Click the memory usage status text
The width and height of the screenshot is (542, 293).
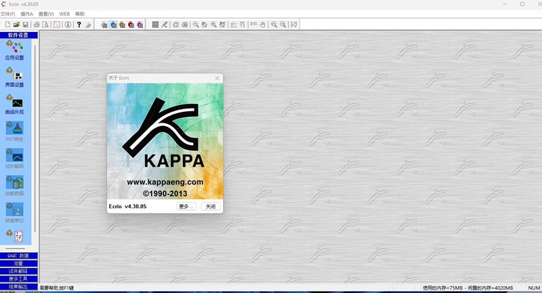click(x=467, y=288)
